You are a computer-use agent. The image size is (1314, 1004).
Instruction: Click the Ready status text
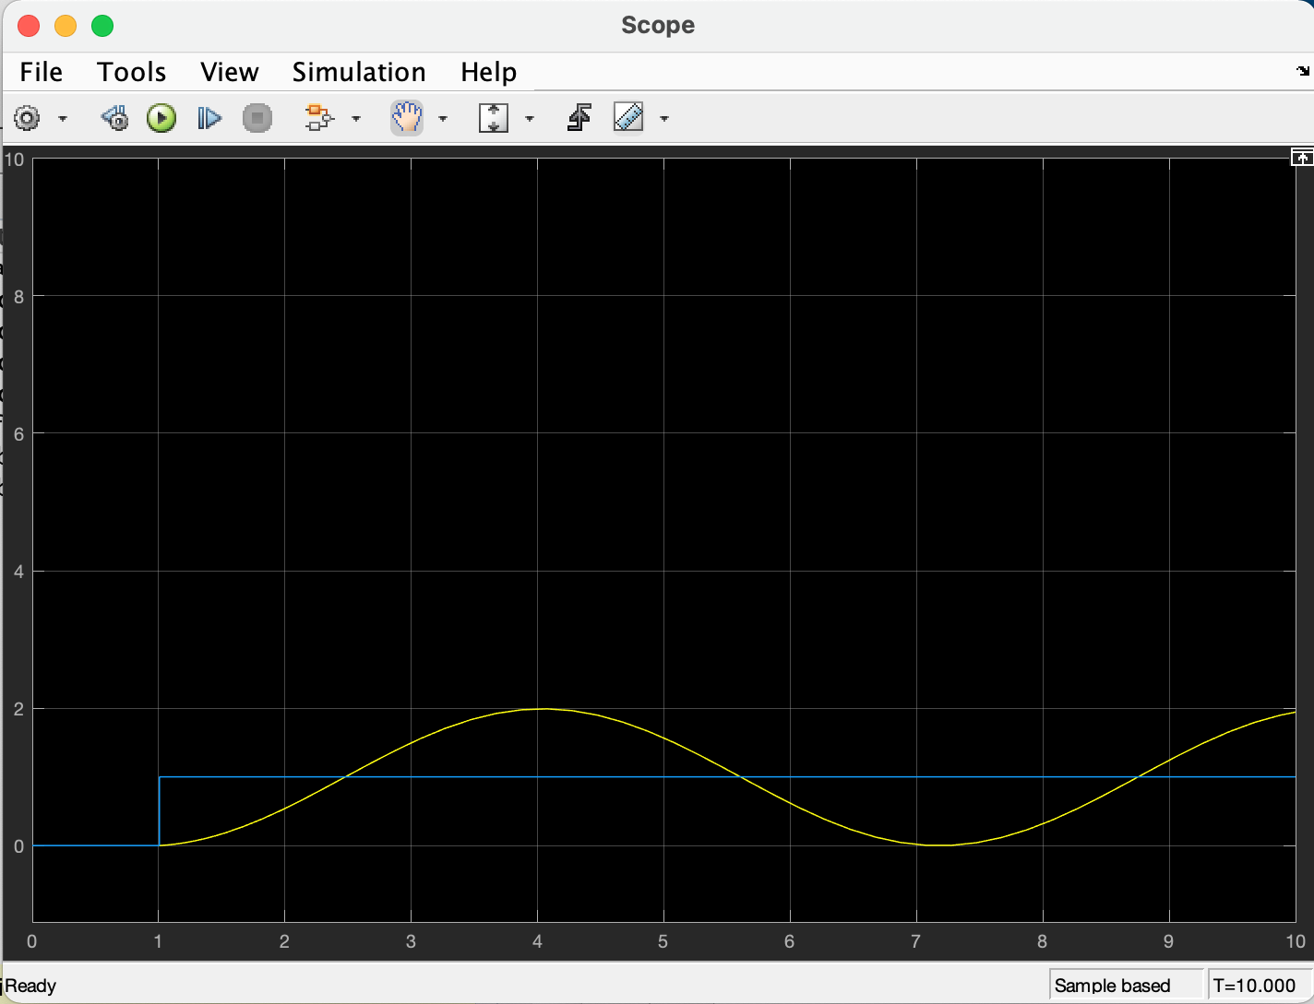click(x=31, y=986)
